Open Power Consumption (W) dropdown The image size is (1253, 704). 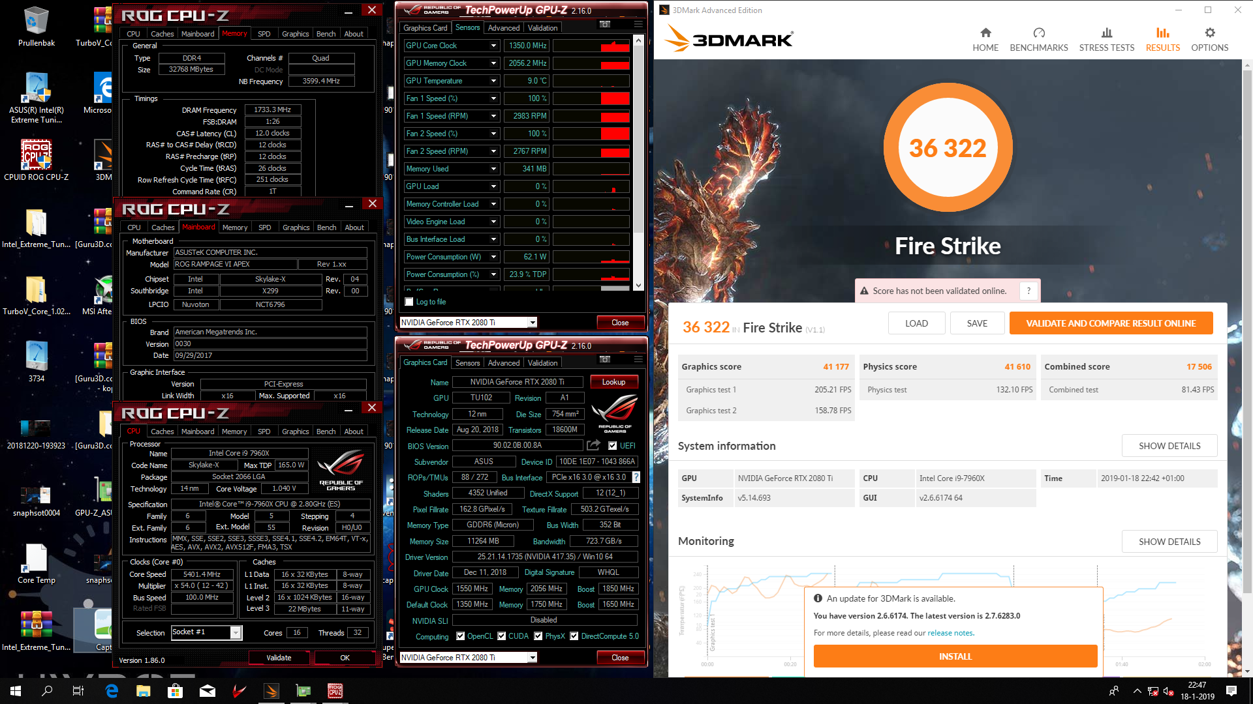(x=493, y=257)
